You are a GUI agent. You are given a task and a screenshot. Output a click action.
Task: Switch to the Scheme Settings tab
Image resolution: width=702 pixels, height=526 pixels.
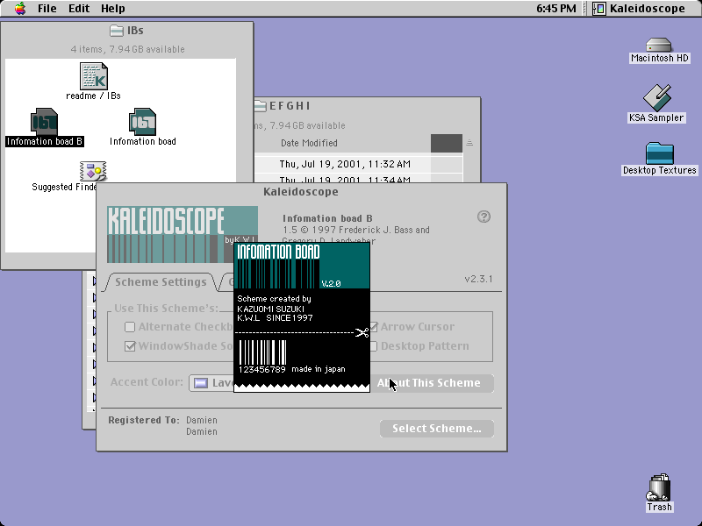(x=161, y=281)
